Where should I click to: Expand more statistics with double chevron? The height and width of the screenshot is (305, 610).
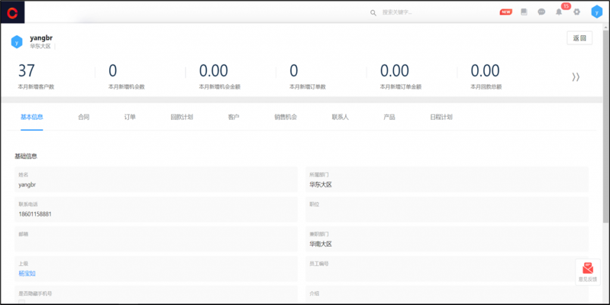(x=576, y=77)
